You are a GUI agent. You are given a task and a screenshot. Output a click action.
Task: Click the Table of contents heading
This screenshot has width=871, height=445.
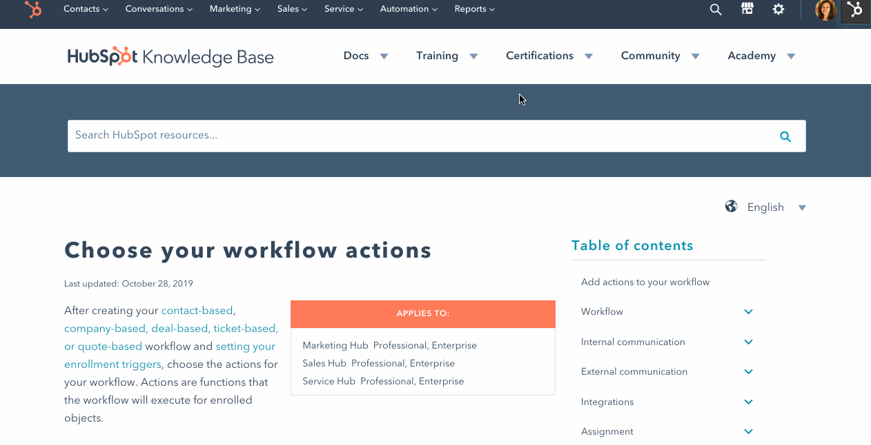coord(632,246)
